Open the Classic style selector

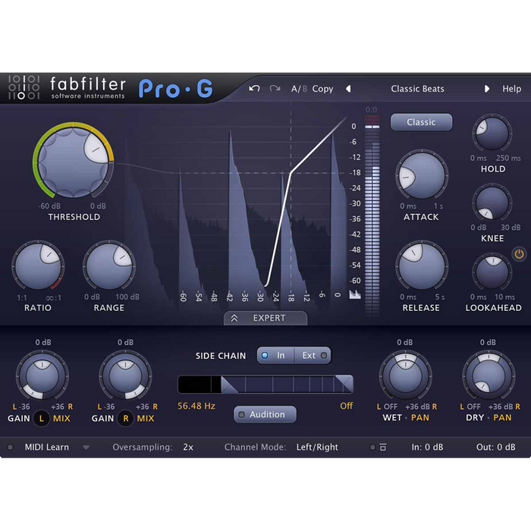(x=421, y=122)
